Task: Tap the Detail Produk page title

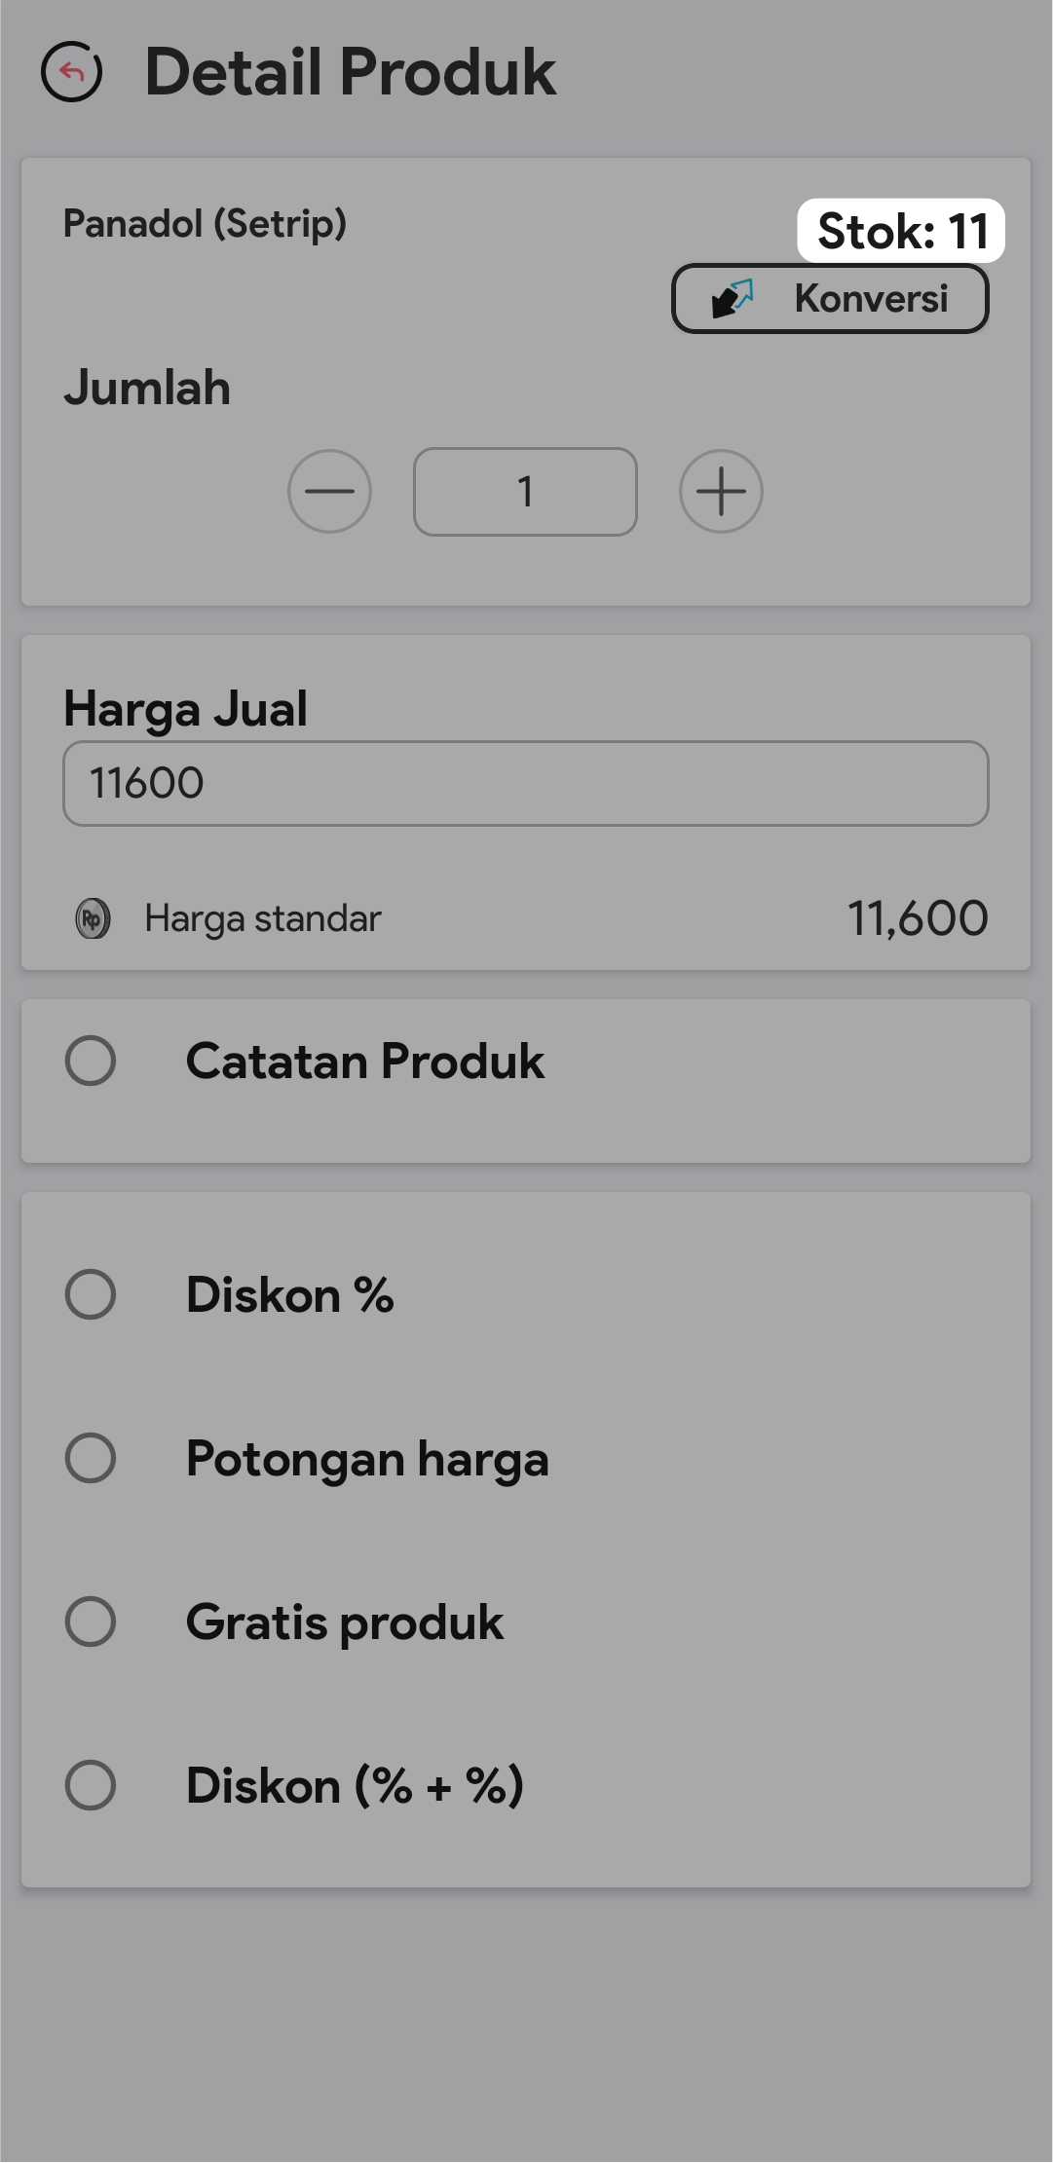Action: tap(350, 72)
